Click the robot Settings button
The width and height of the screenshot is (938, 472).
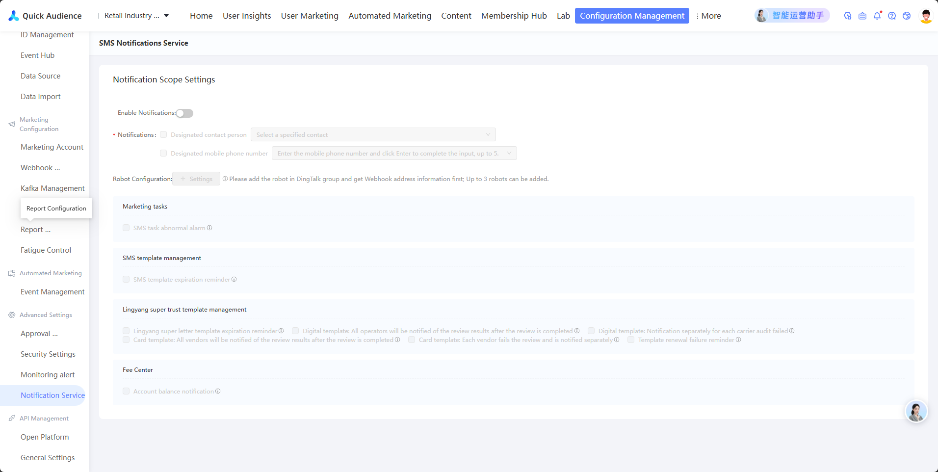tap(196, 179)
